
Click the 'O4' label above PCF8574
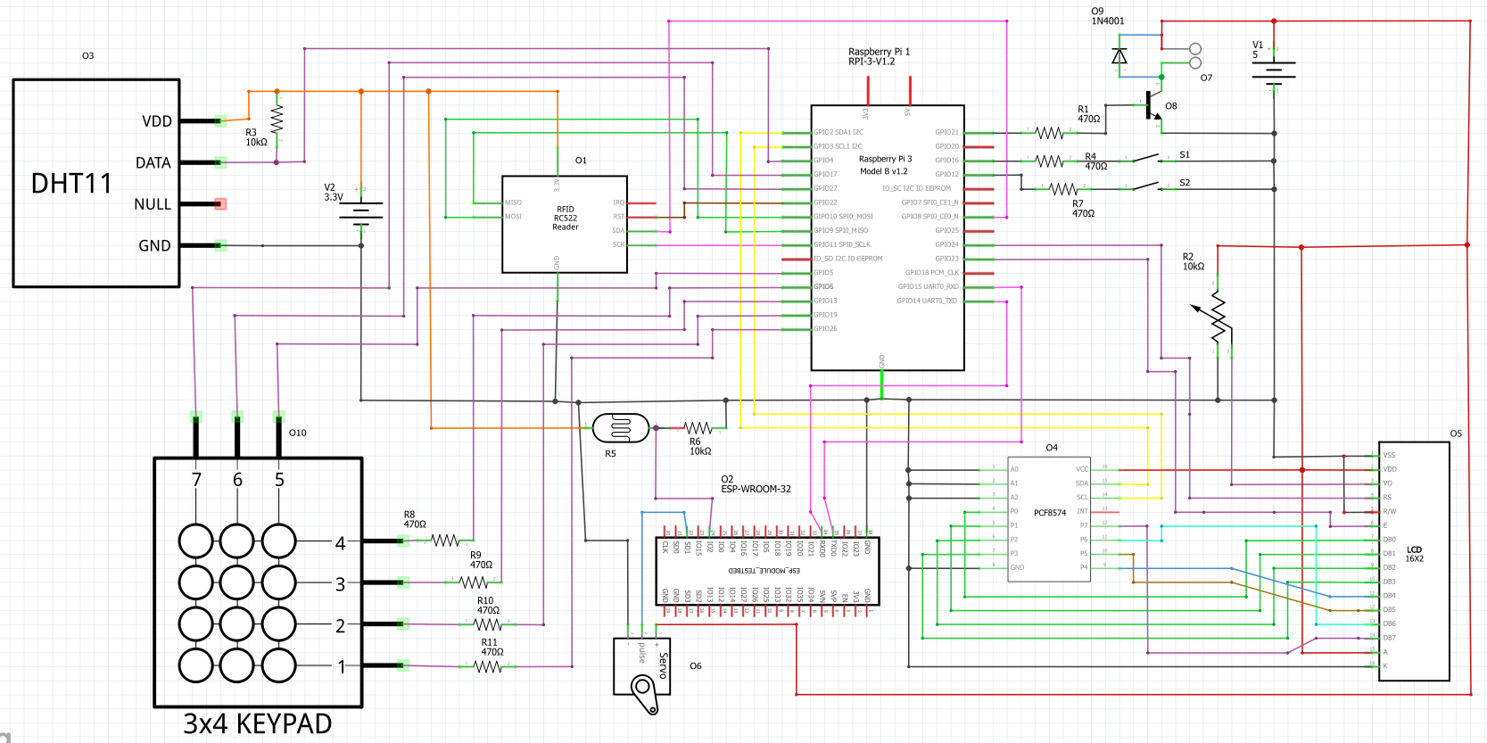pos(1052,448)
